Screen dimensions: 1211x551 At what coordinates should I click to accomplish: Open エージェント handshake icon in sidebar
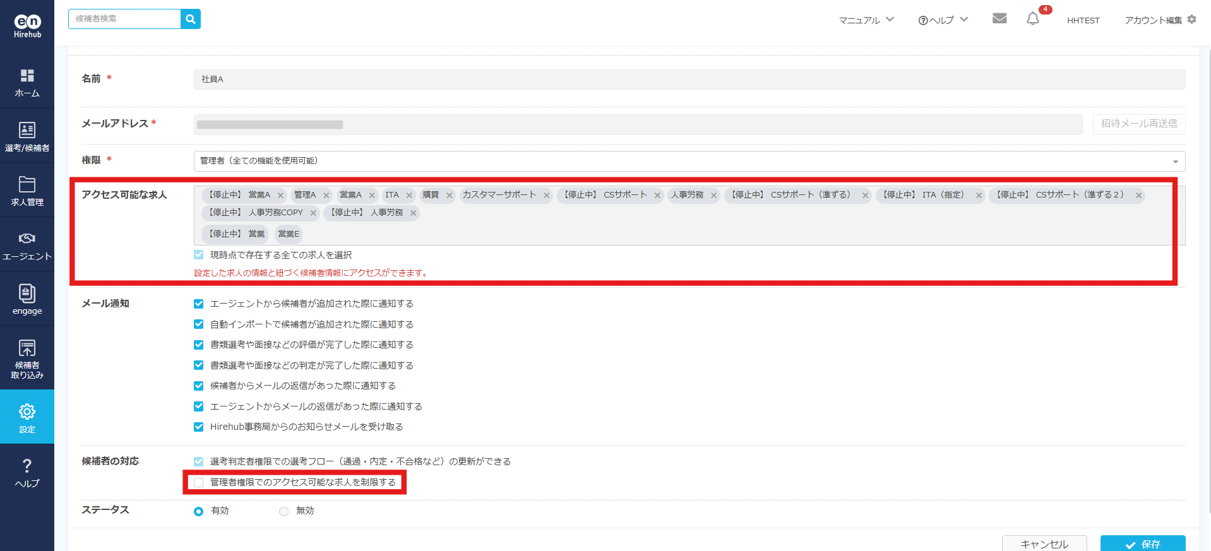(27, 245)
